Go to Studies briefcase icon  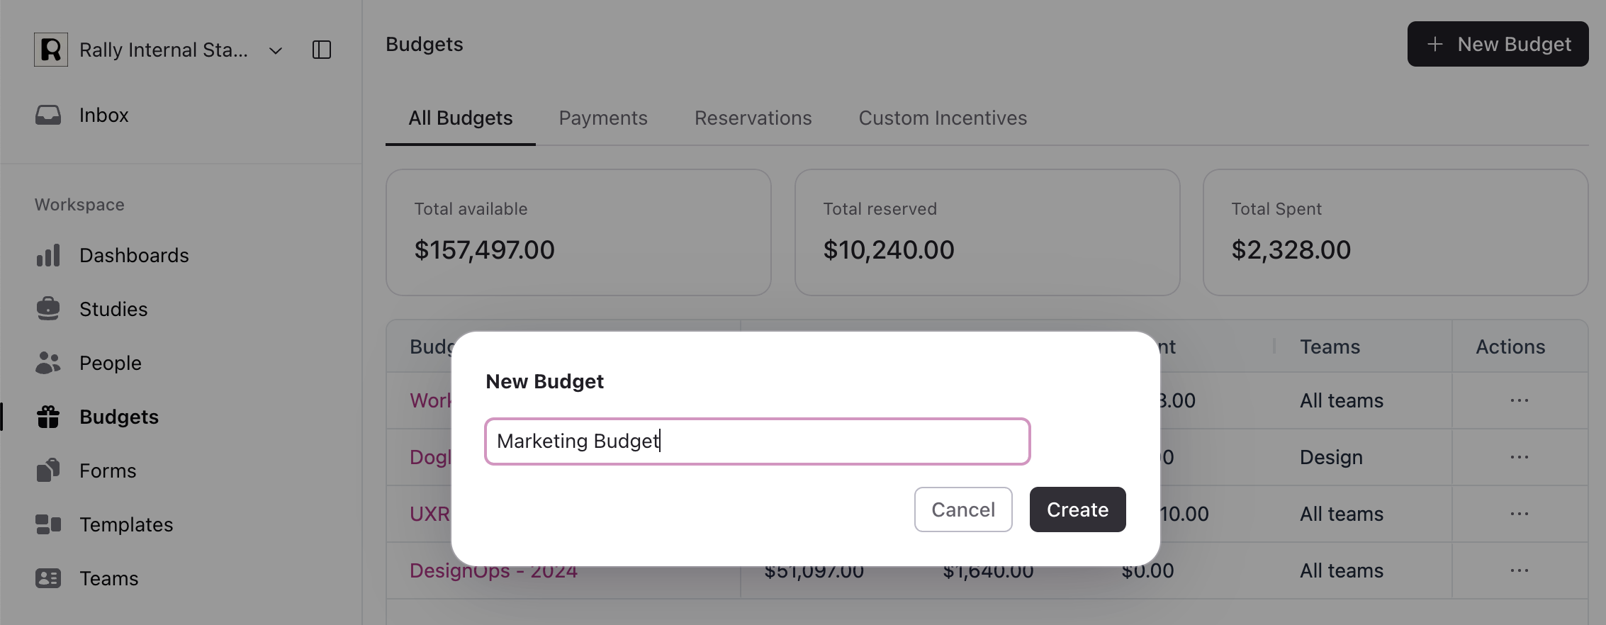48,309
